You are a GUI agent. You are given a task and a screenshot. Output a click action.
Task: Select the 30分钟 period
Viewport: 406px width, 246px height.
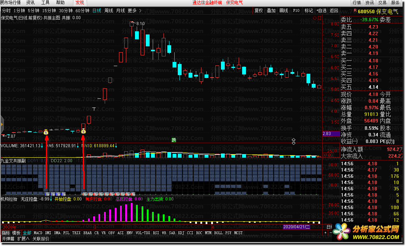pos(66,11)
